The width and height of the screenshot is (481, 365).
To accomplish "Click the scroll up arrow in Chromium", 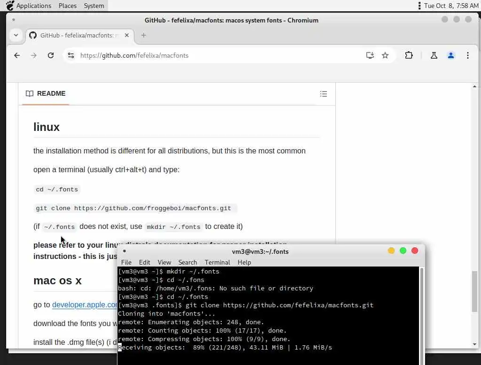I will (x=474, y=86).
